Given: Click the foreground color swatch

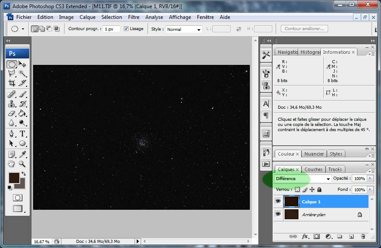Looking at the screenshot, I should point(13,178).
